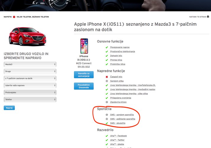211x148 pixels.
Task: Expand the Izberite vašo napravo dropdown
Action: tap(30, 86)
